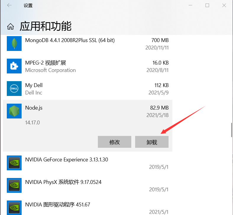This screenshot has height=215, width=233.
Task: Click the 应用和功能 page heading
Action: point(46,26)
